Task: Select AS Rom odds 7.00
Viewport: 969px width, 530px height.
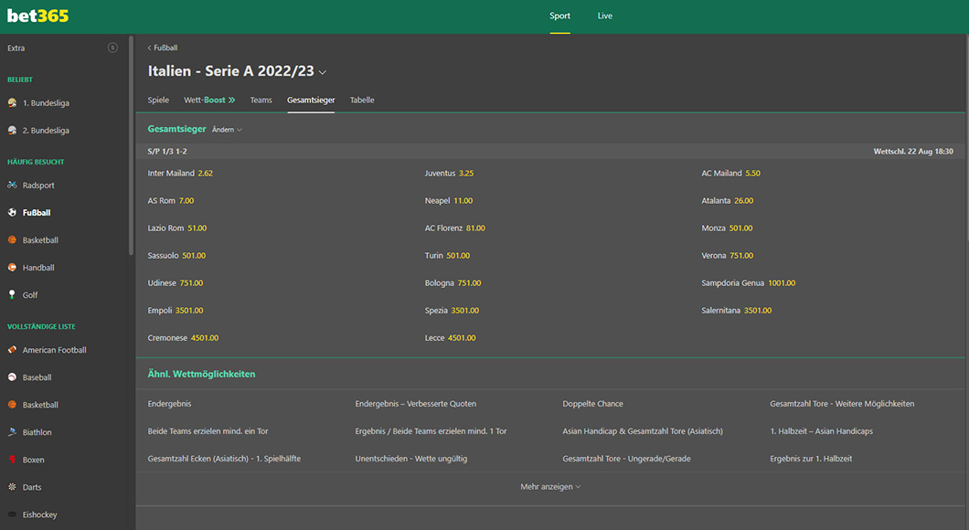Action: coord(186,201)
